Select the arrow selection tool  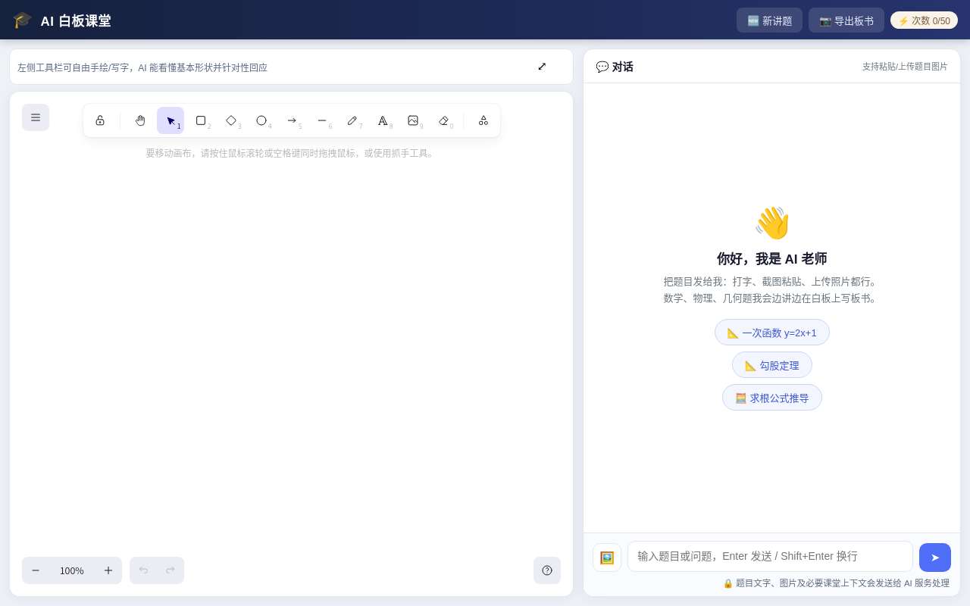(x=171, y=120)
